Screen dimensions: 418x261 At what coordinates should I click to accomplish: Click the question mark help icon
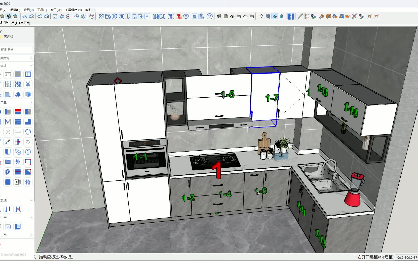[x=210, y=16]
